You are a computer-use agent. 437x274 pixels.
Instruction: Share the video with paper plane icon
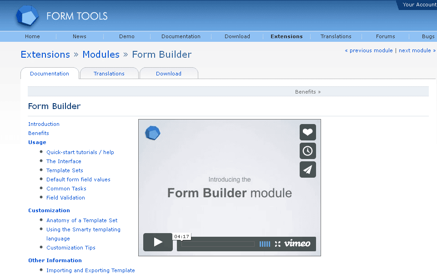pyautogui.click(x=308, y=169)
